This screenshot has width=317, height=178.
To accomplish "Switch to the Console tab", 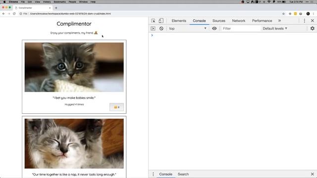I will 199,21.
